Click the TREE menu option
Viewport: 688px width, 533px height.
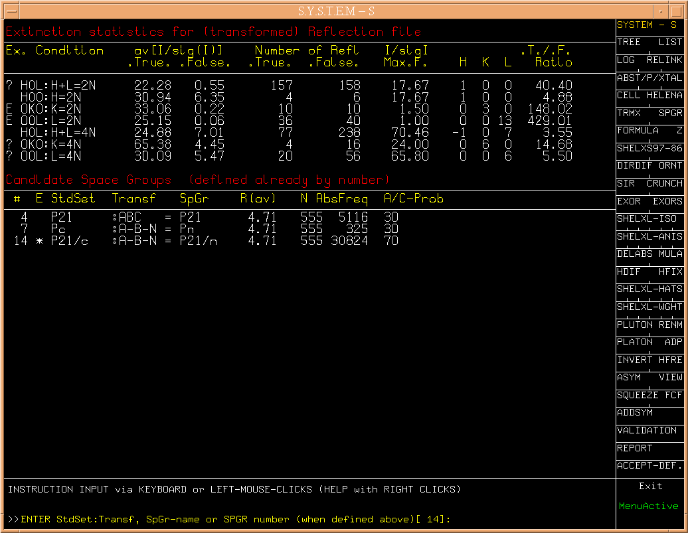coord(629,42)
